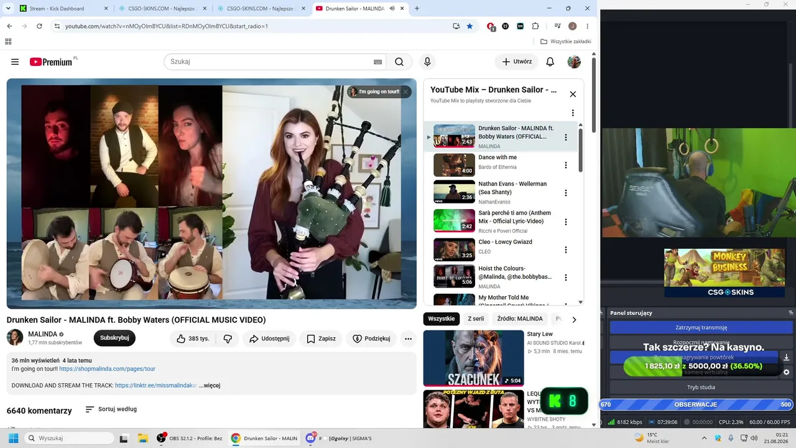796x448 pixels.
Task: Close the YouTube Mix playlist panel
Action: pos(573,94)
